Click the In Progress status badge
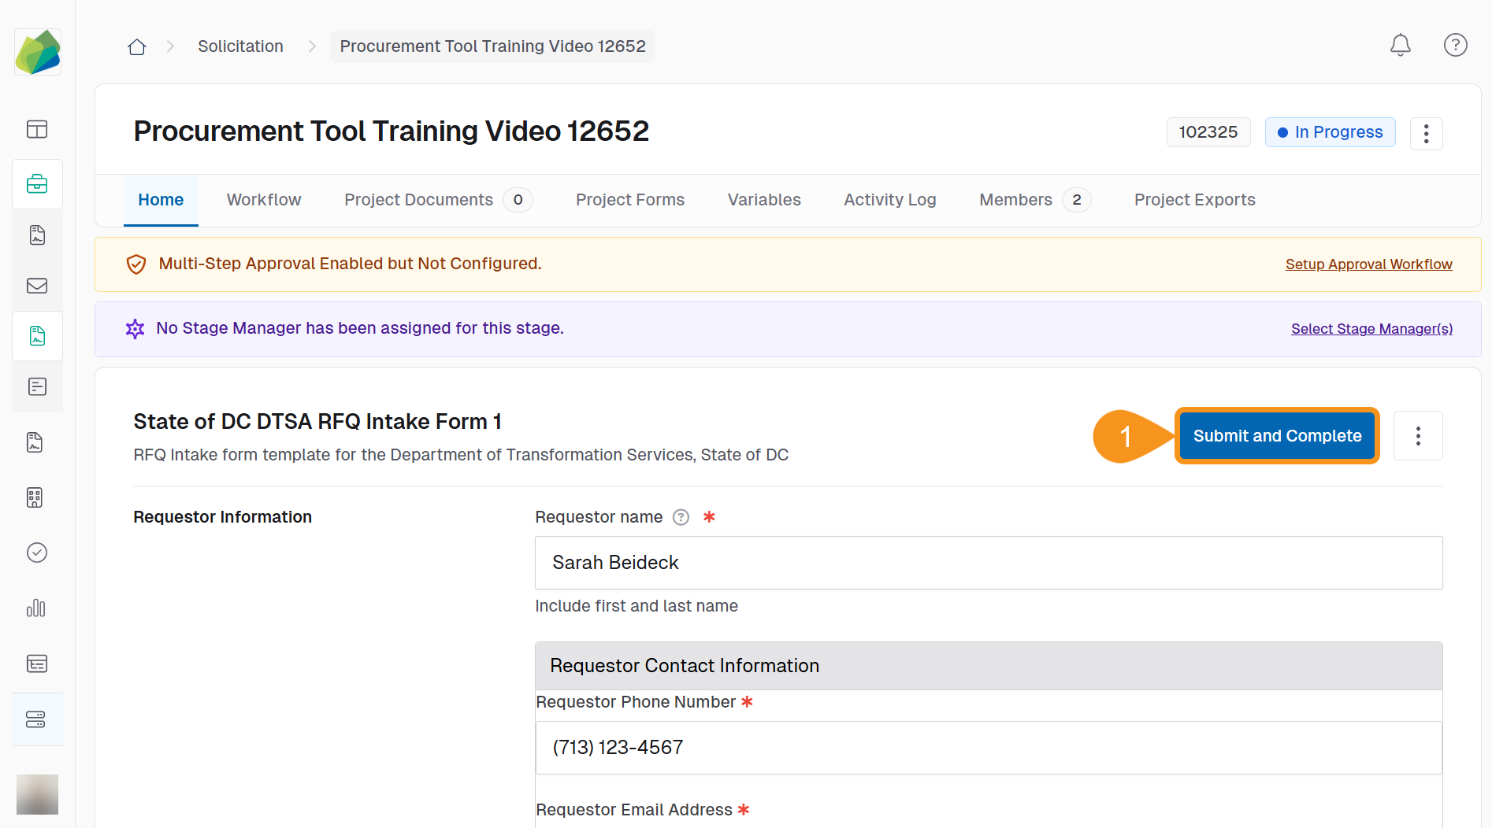Image resolution: width=1492 pixels, height=828 pixels. [1330, 132]
